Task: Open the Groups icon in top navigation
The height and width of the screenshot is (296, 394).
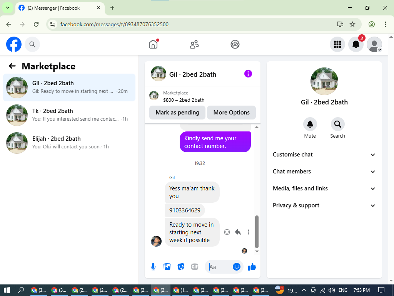Action: pyautogui.click(x=235, y=44)
